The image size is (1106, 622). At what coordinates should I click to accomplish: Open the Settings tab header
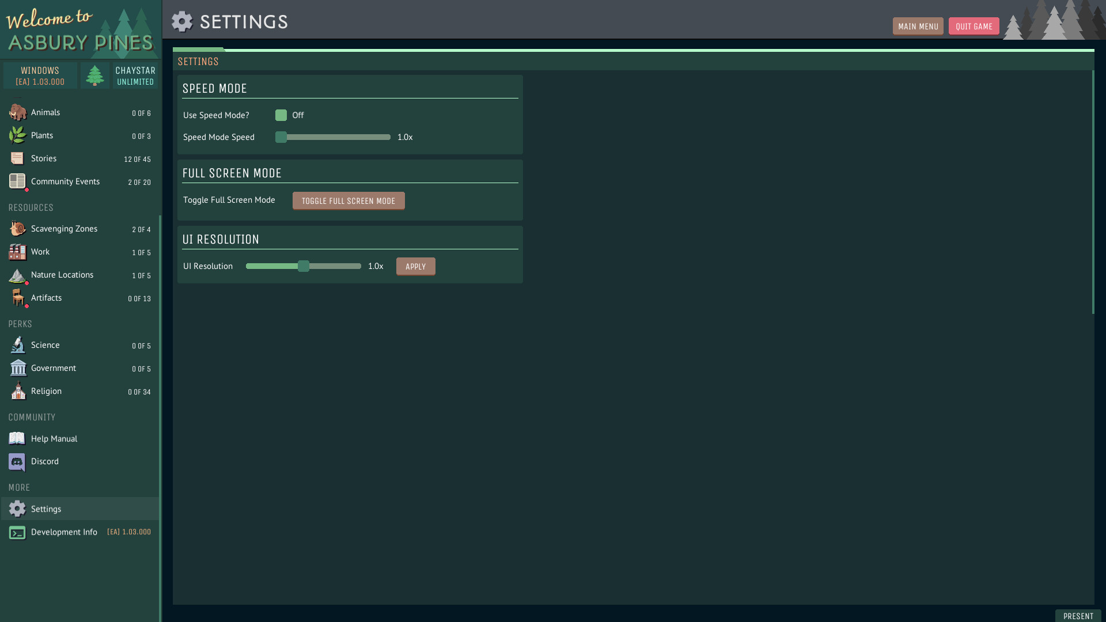coord(198,62)
